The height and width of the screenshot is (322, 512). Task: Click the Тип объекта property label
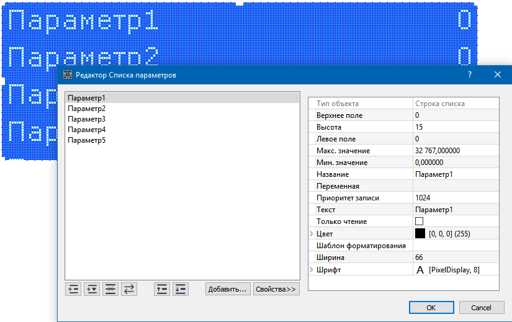point(338,104)
